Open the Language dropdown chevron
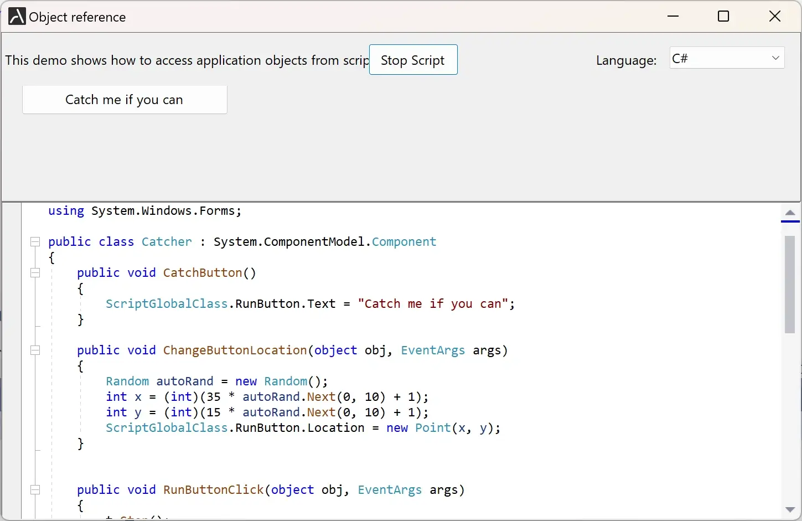Viewport: 802px width, 521px height. [x=775, y=58]
